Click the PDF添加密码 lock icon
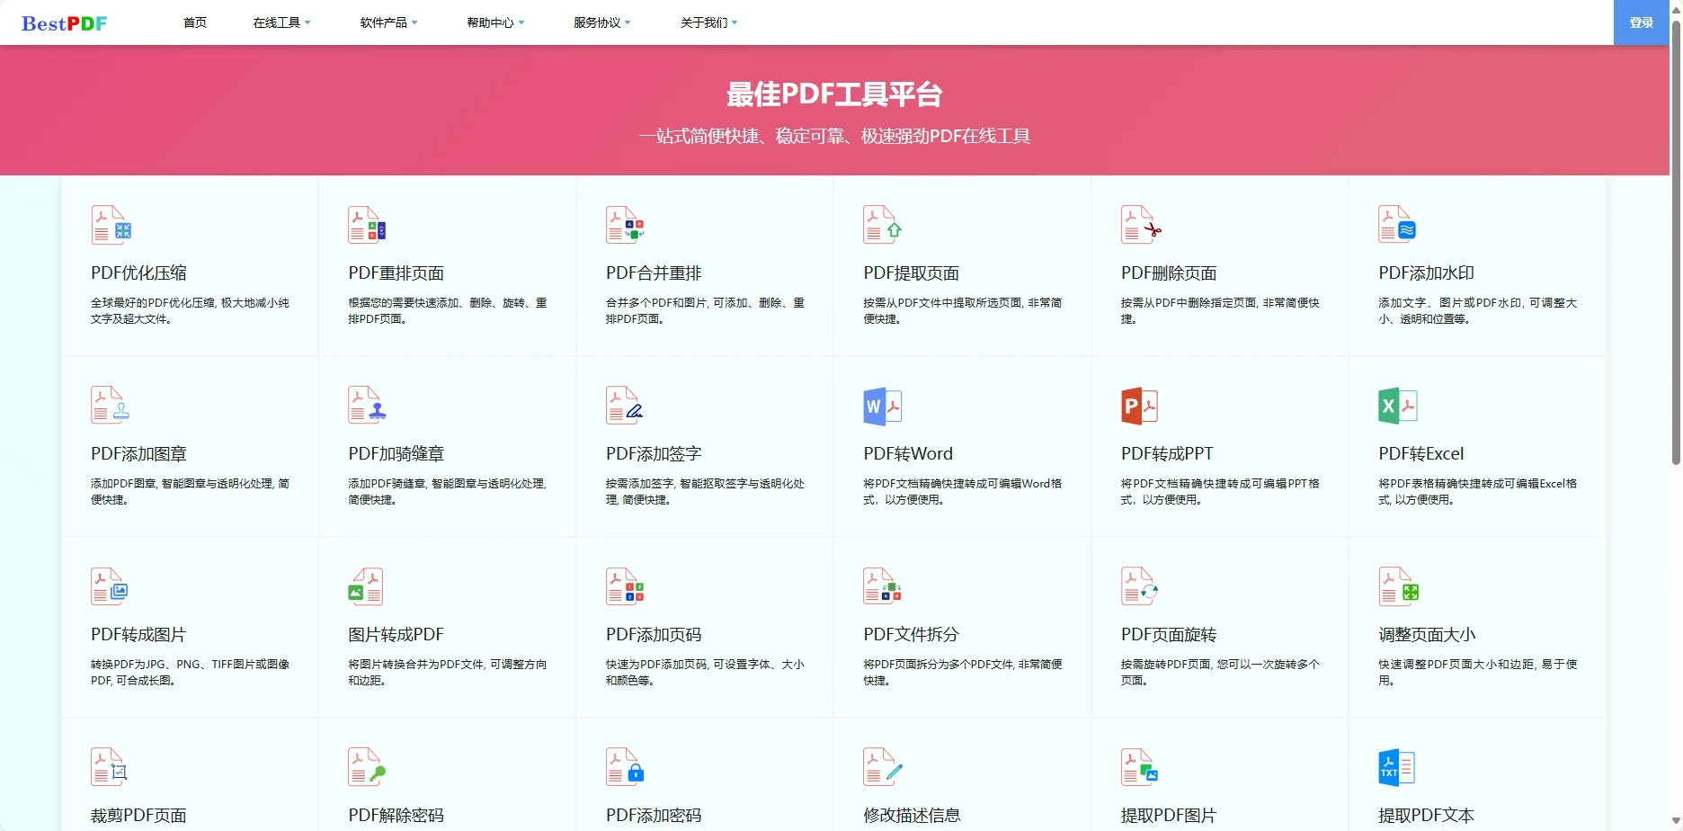The image size is (1683, 831). 625,767
